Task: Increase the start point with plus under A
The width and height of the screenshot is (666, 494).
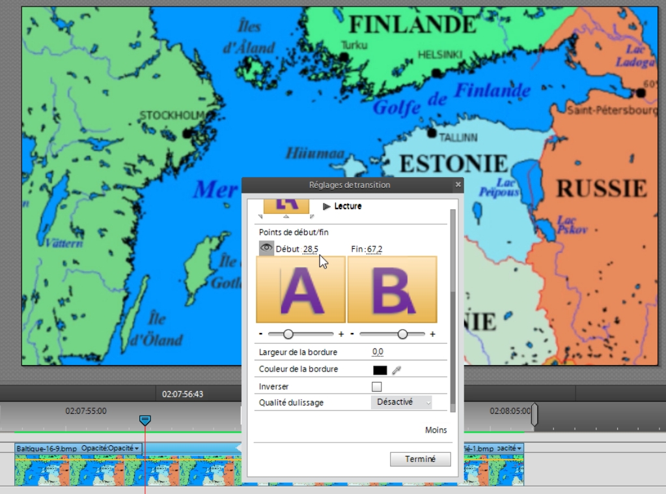Action: pyautogui.click(x=341, y=334)
